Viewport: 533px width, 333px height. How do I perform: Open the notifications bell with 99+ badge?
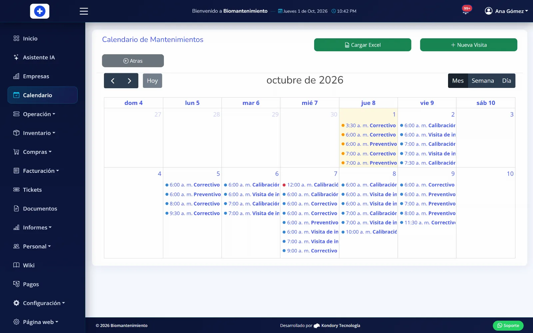(x=466, y=11)
